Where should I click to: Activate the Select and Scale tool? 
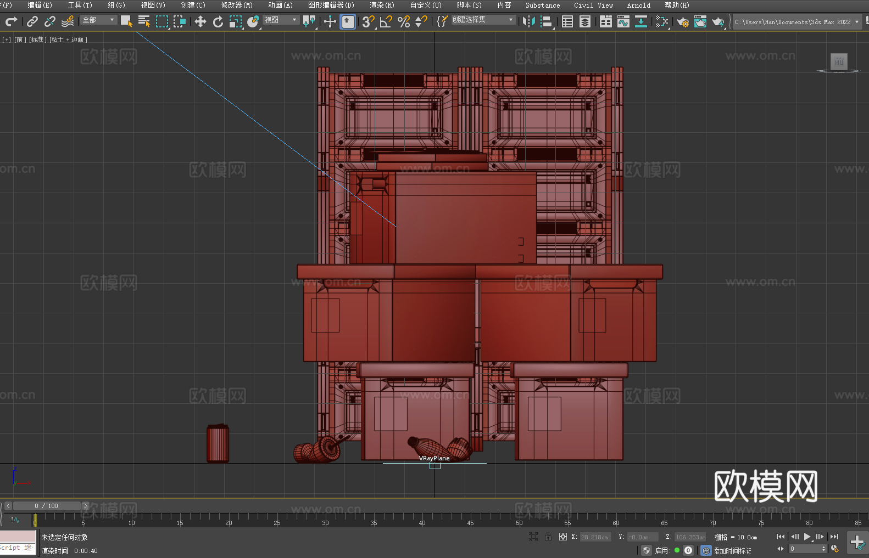pos(236,21)
